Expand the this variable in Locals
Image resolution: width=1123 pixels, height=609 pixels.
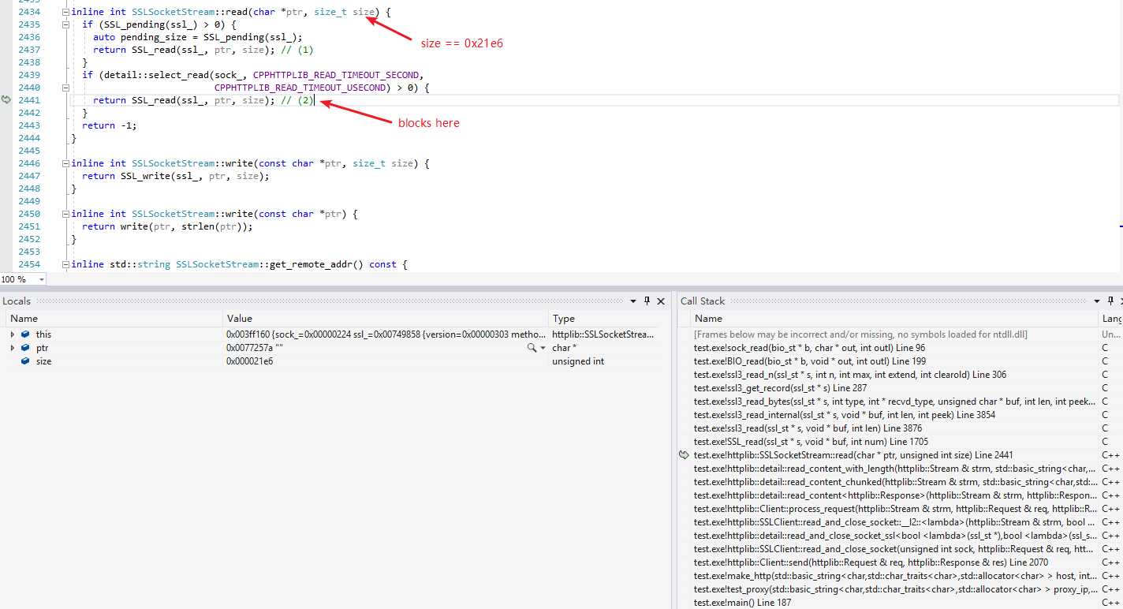13,334
